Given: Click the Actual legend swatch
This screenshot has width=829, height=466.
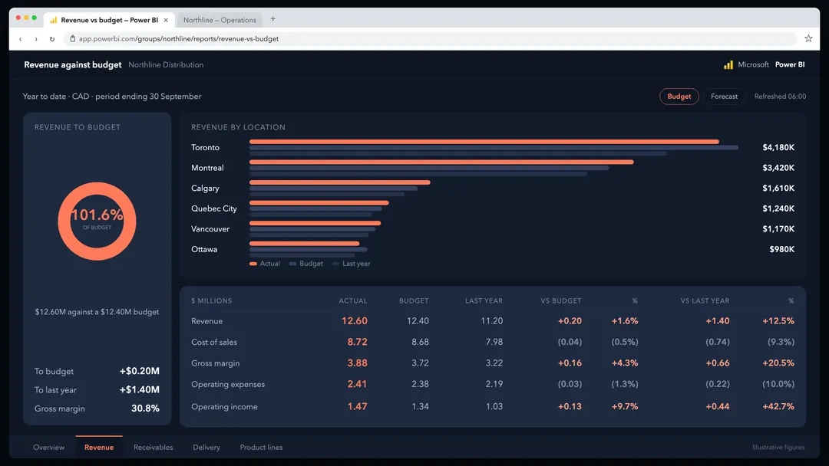Looking at the screenshot, I should pos(253,264).
